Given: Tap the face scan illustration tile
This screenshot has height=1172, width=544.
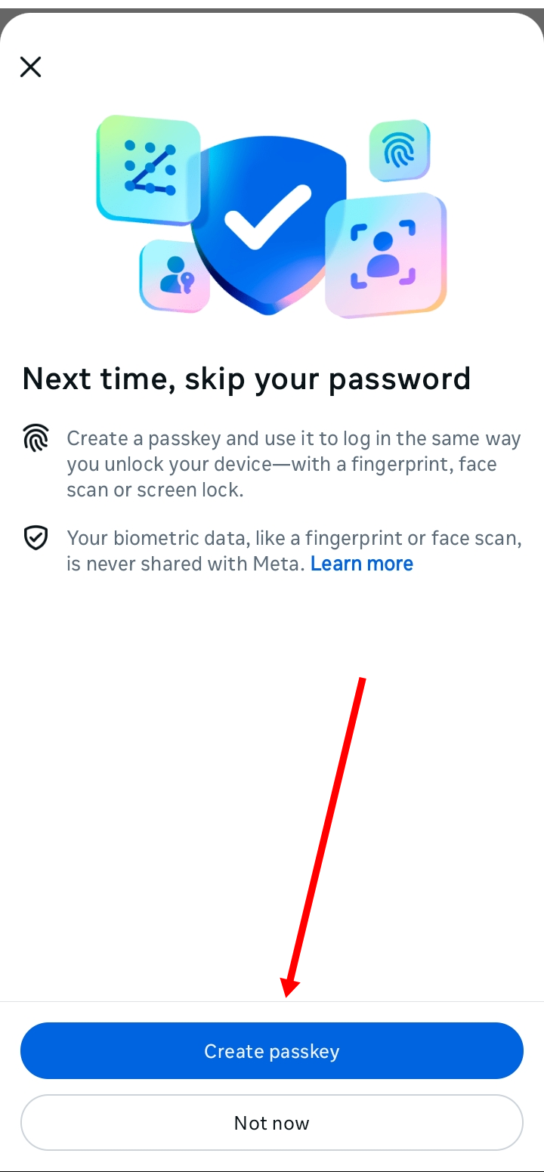Looking at the screenshot, I should [x=385, y=255].
